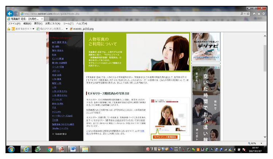273x159 pixels.
Task: Click the search magnifier in address bar
Action: tap(242, 14)
